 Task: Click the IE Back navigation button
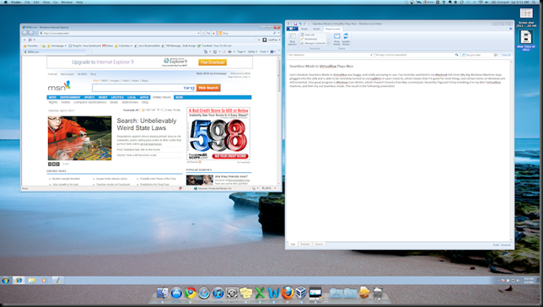[x=25, y=33]
